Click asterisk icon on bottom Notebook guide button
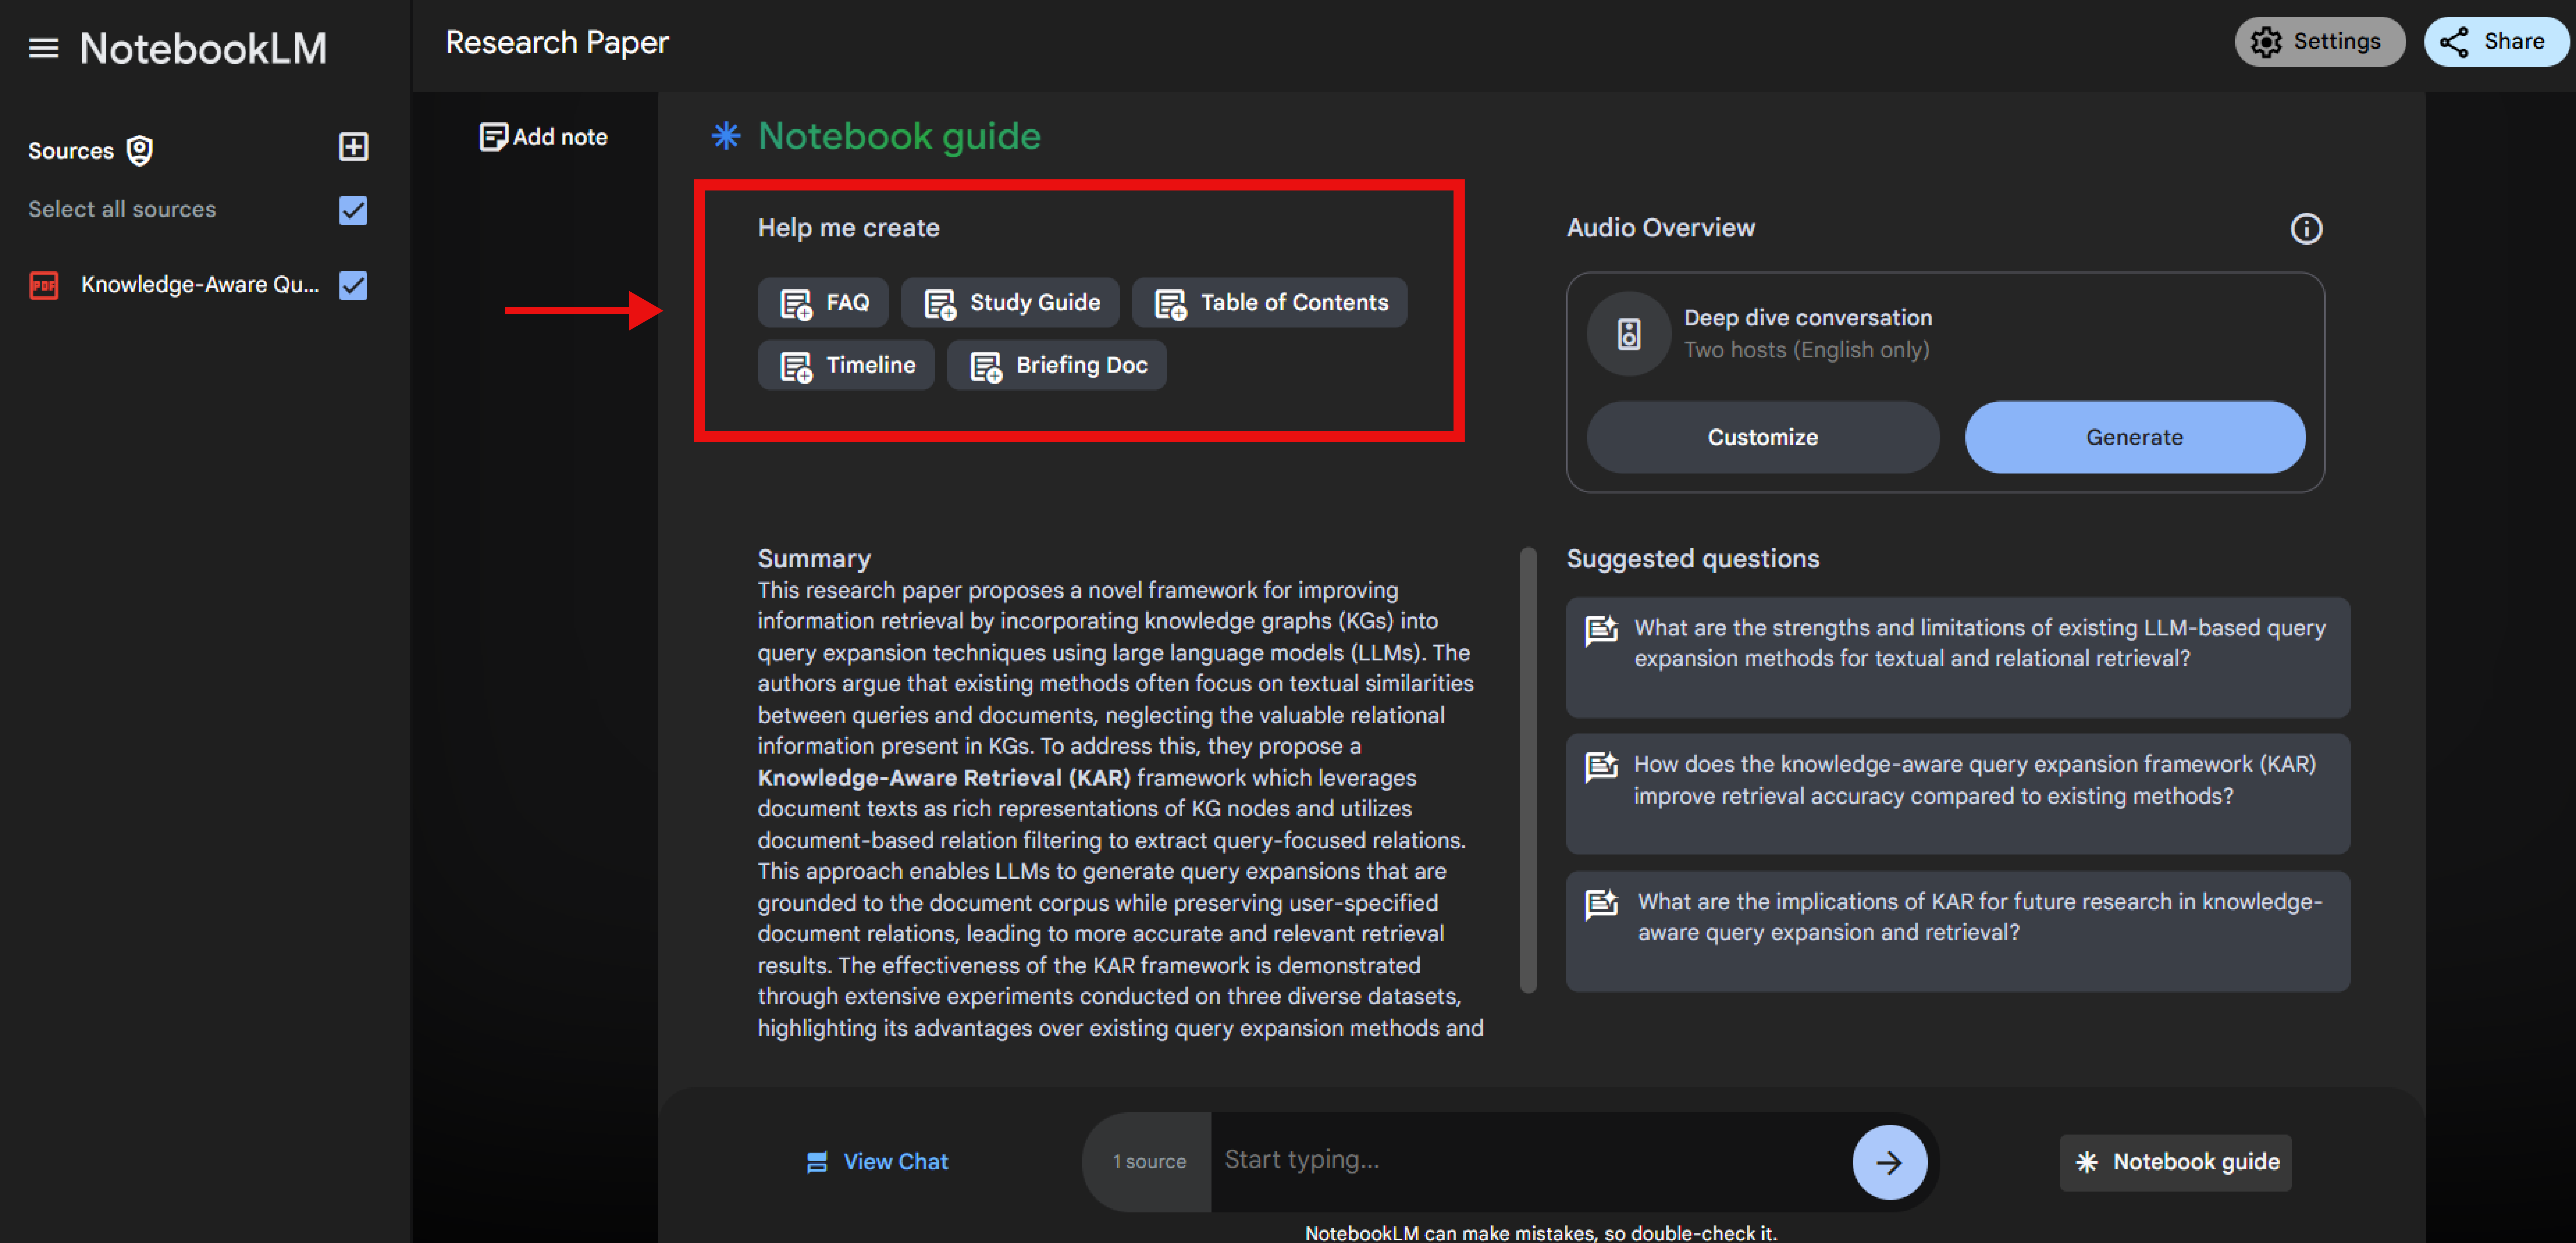The image size is (2576, 1243). pos(2087,1162)
